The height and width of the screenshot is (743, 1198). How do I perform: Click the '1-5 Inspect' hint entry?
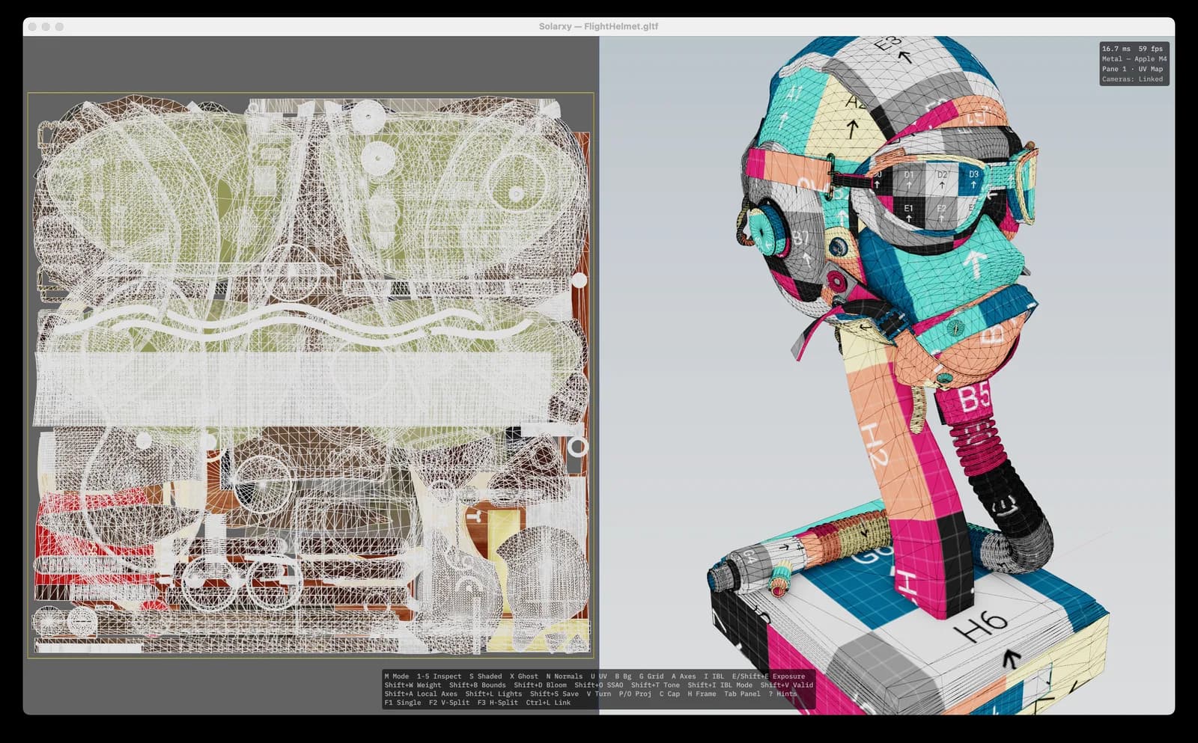point(439,676)
